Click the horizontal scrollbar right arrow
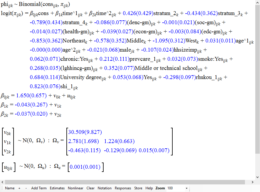The height and width of the screenshot is (192, 260). pos(253,182)
